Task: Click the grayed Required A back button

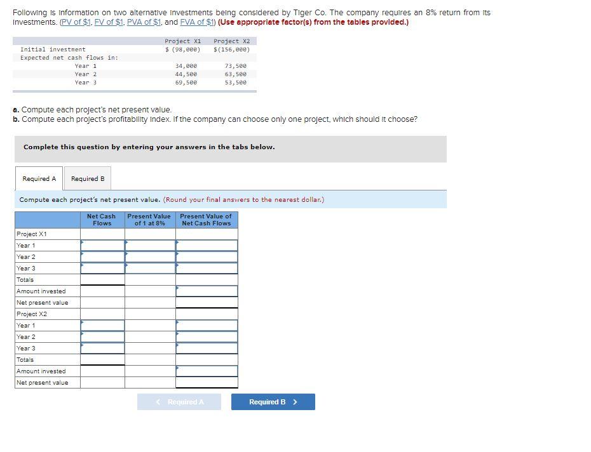Action: [179, 401]
